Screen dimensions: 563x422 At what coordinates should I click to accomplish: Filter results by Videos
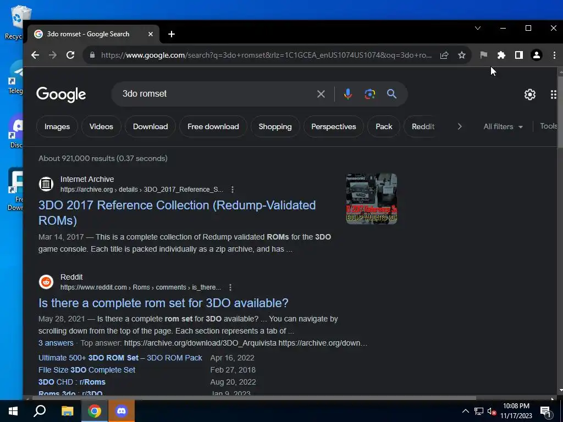click(101, 126)
